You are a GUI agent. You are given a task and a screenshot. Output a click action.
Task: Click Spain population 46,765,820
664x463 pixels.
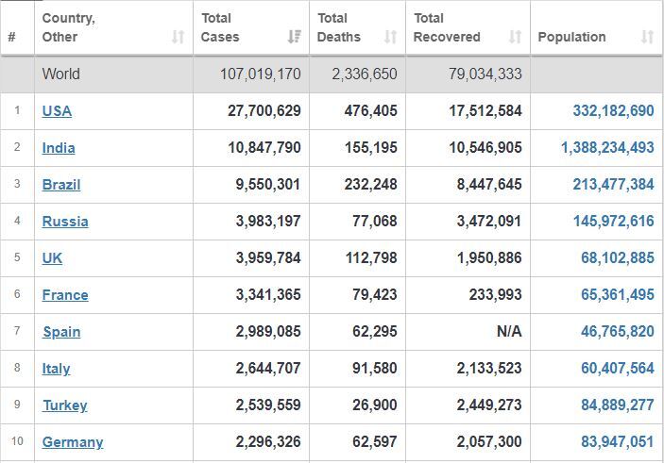point(618,332)
